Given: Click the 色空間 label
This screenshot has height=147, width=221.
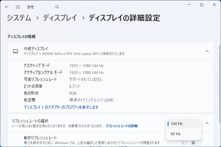Looking at the screenshot, I should tap(30, 100).
